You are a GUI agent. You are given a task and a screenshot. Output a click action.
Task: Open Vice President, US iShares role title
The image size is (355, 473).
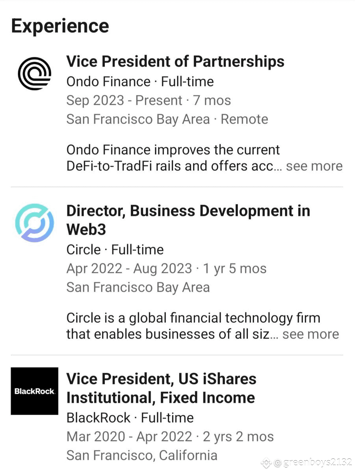click(x=161, y=388)
